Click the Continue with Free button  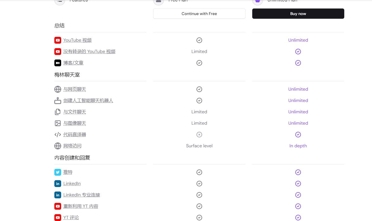point(199,14)
